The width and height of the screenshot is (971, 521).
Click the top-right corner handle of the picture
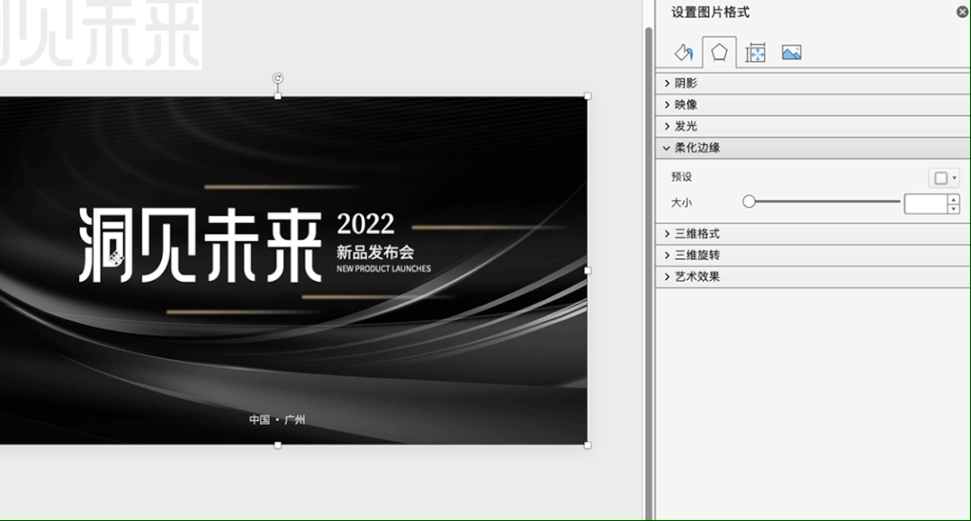(x=588, y=96)
